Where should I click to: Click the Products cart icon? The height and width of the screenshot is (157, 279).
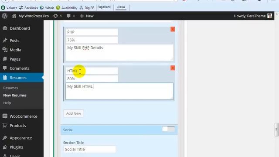pyautogui.click(x=5, y=126)
